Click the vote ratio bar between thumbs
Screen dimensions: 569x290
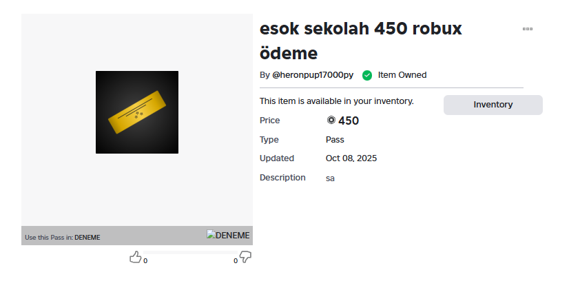tap(190, 253)
